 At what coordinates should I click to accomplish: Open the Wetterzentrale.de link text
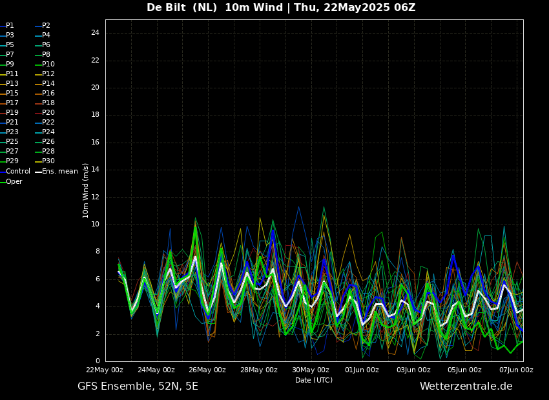tap(466, 386)
